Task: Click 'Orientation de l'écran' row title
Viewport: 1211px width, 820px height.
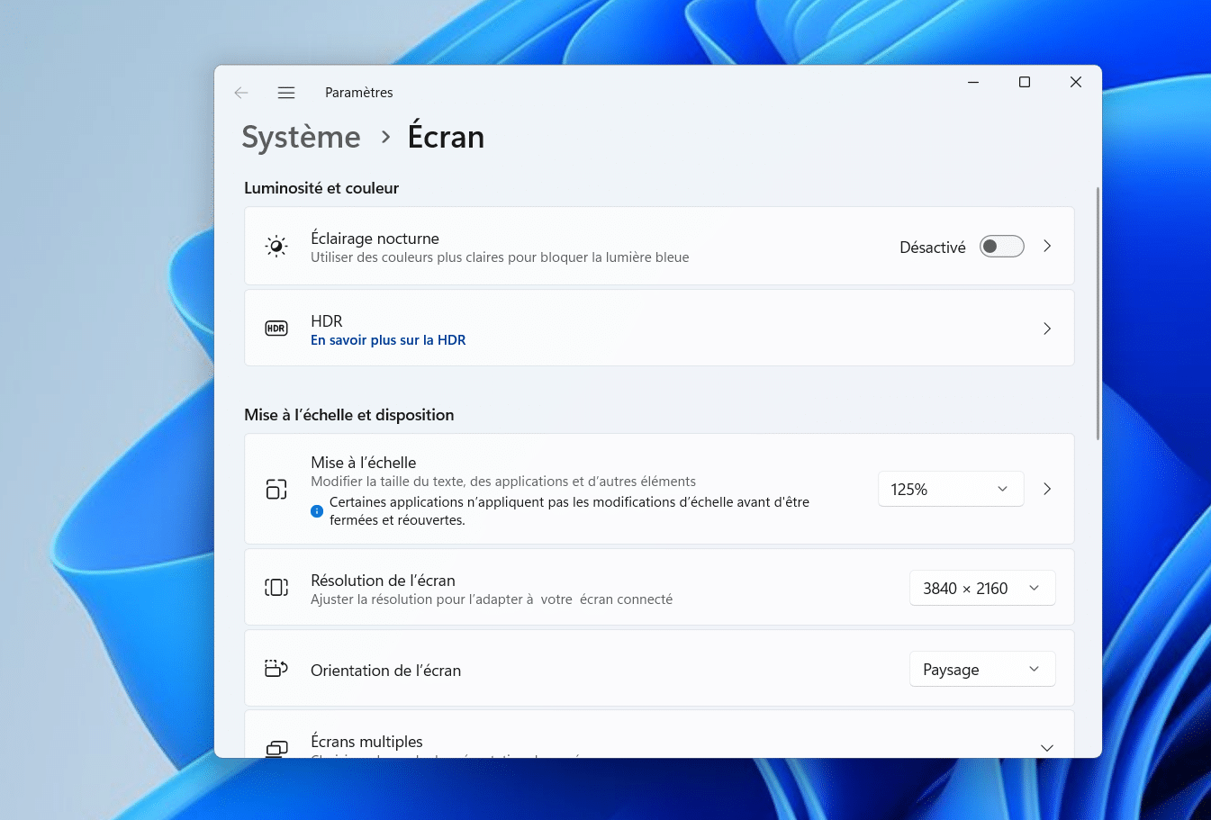Action: click(385, 671)
